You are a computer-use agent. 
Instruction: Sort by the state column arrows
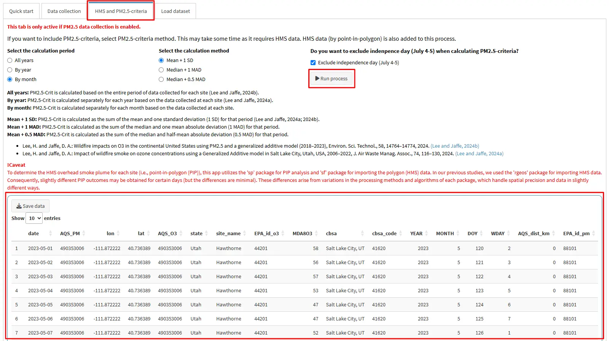[206, 233]
